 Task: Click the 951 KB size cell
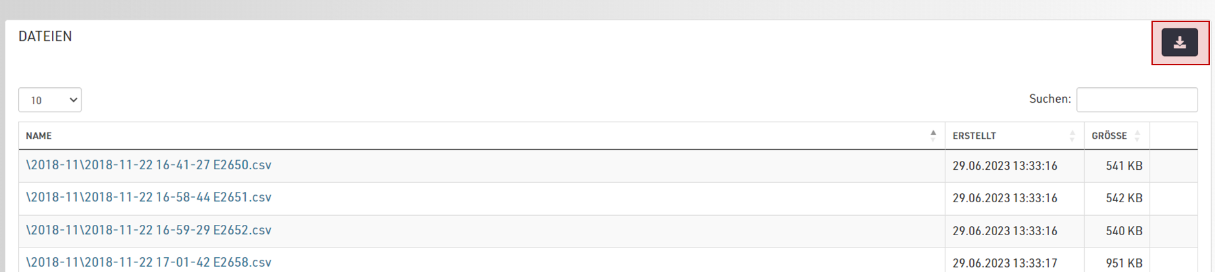(x=1124, y=263)
